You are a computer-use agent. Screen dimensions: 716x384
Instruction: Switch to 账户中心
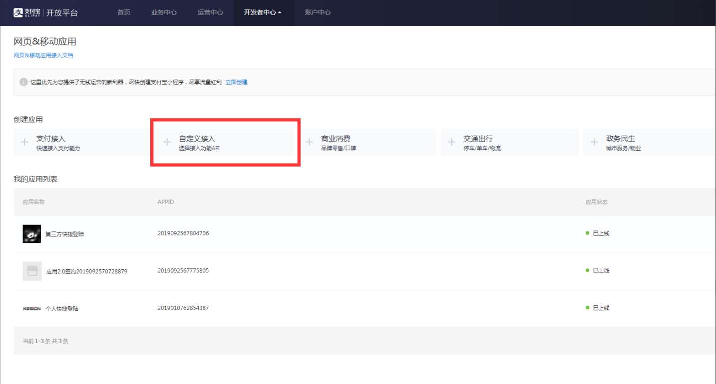[x=318, y=12]
